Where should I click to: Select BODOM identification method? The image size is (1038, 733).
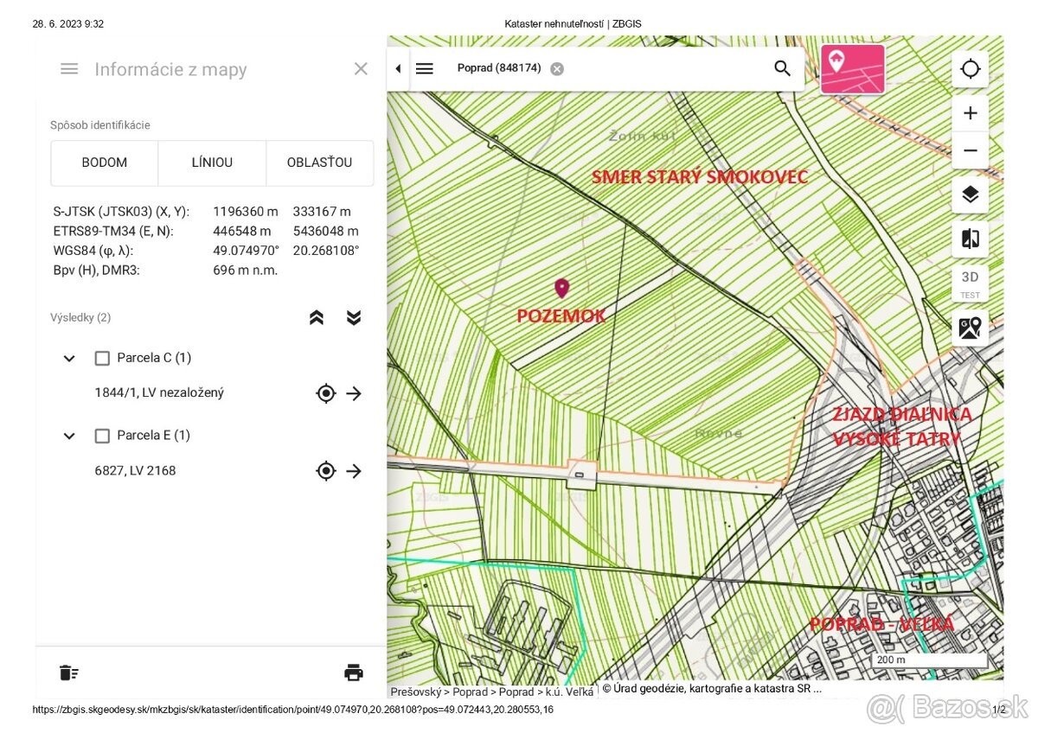(105, 163)
